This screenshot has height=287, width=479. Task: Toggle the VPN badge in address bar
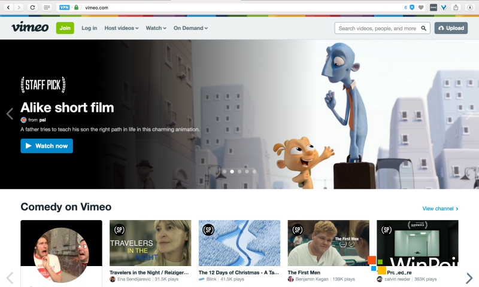(65, 7)
